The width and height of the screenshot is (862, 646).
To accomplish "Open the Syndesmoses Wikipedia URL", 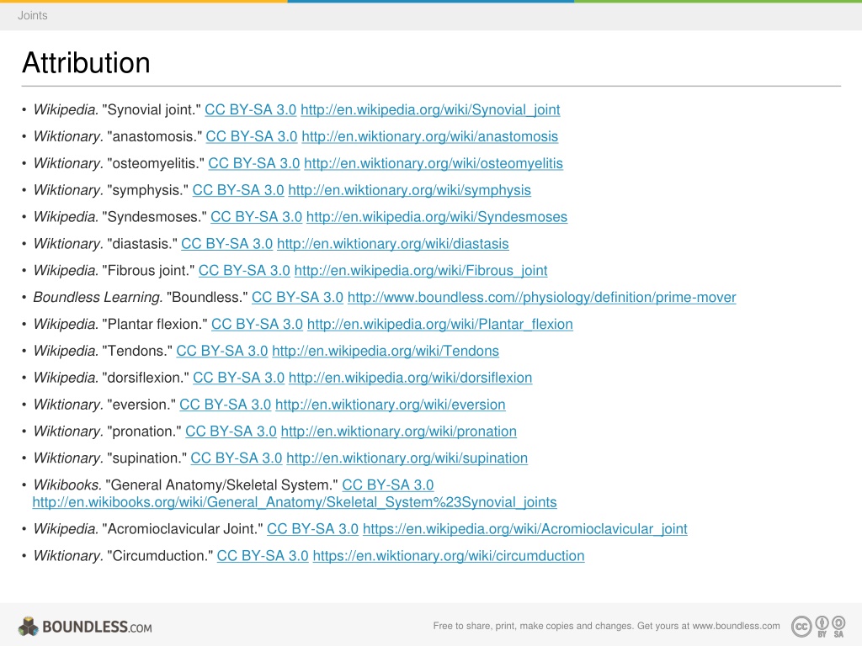I will pos(437,217).
